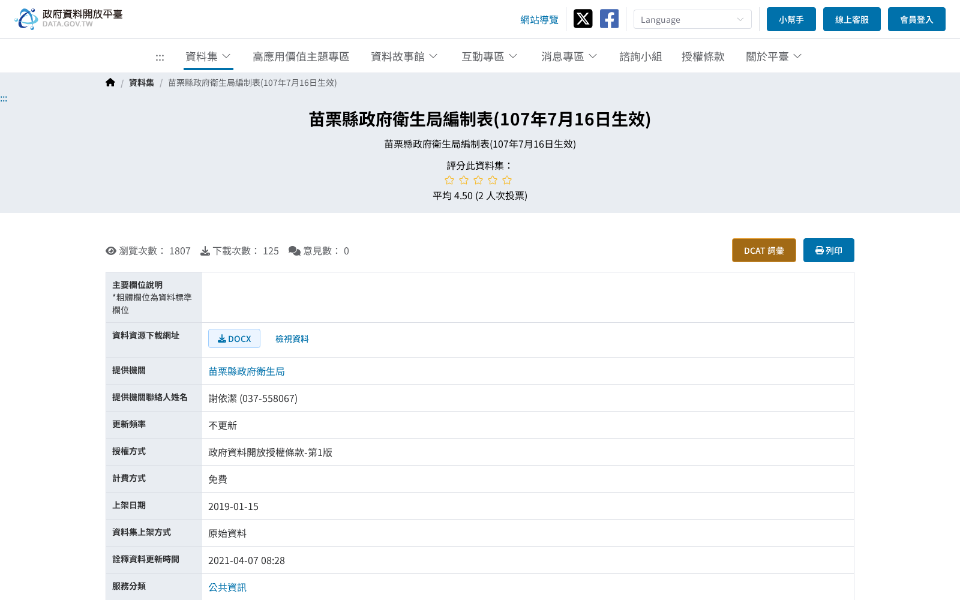
Task: Go to home via breadcrumb house icon
Action: [110, 83]
